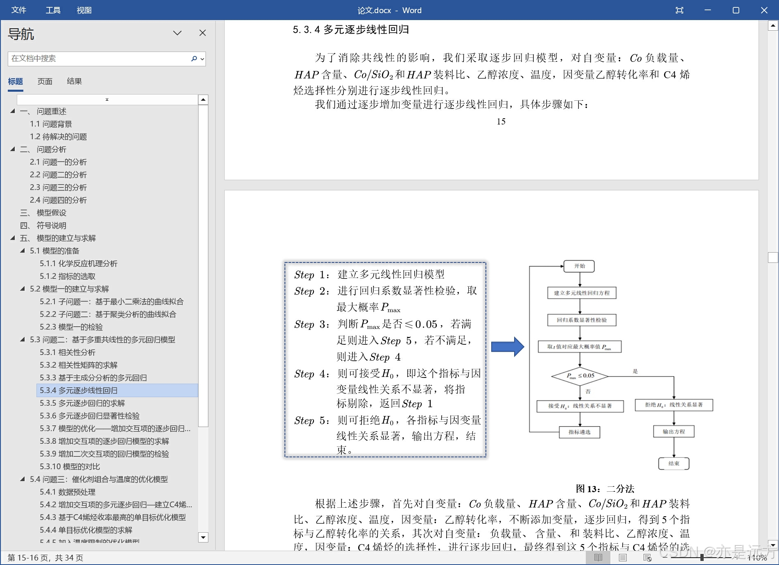This screenshot has height=565, width=779.
Task: Collapse the 5.1 模型的准备 heading
Action: point(23,251)
